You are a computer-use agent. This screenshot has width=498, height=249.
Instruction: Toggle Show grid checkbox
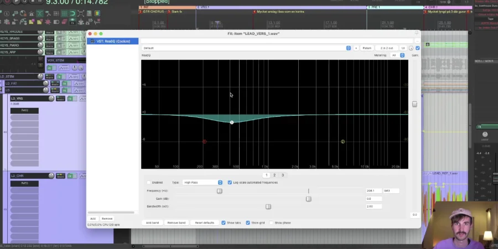(248, 222)
